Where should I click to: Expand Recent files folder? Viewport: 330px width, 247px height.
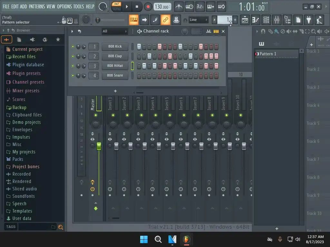[x=24, y=57]
